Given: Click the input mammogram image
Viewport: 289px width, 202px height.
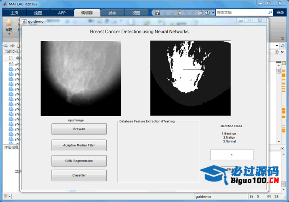Looking at the screenshot, I should (81, 78).
